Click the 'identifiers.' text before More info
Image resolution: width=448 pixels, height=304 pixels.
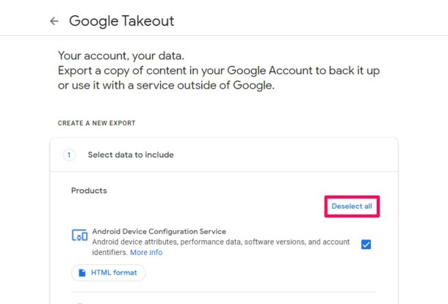click(x=109, y=253)
